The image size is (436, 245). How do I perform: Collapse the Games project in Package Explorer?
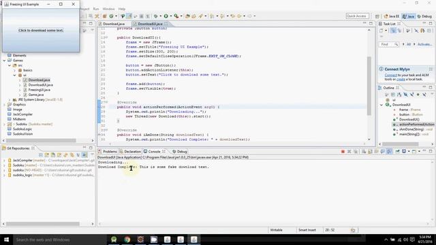click(x=4, y=61)
